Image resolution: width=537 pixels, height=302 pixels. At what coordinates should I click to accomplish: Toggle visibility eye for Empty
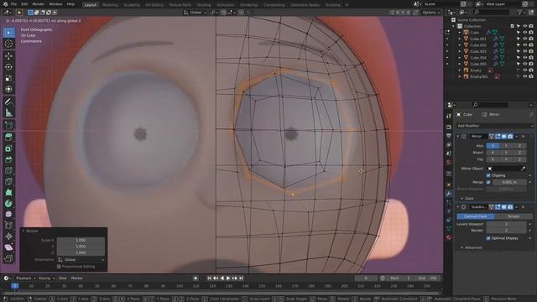click(524, 70)
